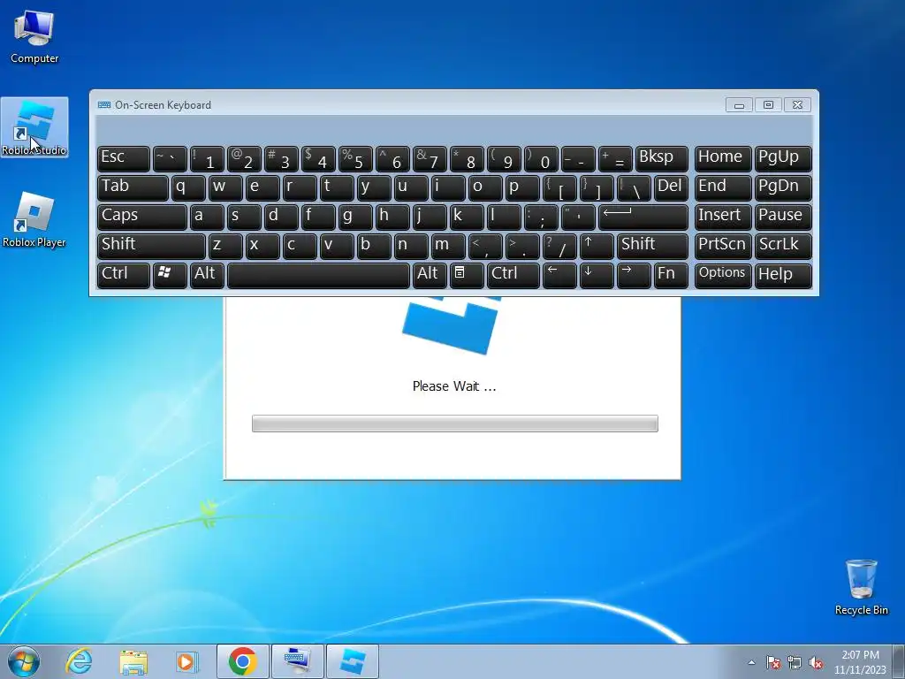905x679 pixels.
Task: Click the Tab key
Action: [x=133, y=187]
